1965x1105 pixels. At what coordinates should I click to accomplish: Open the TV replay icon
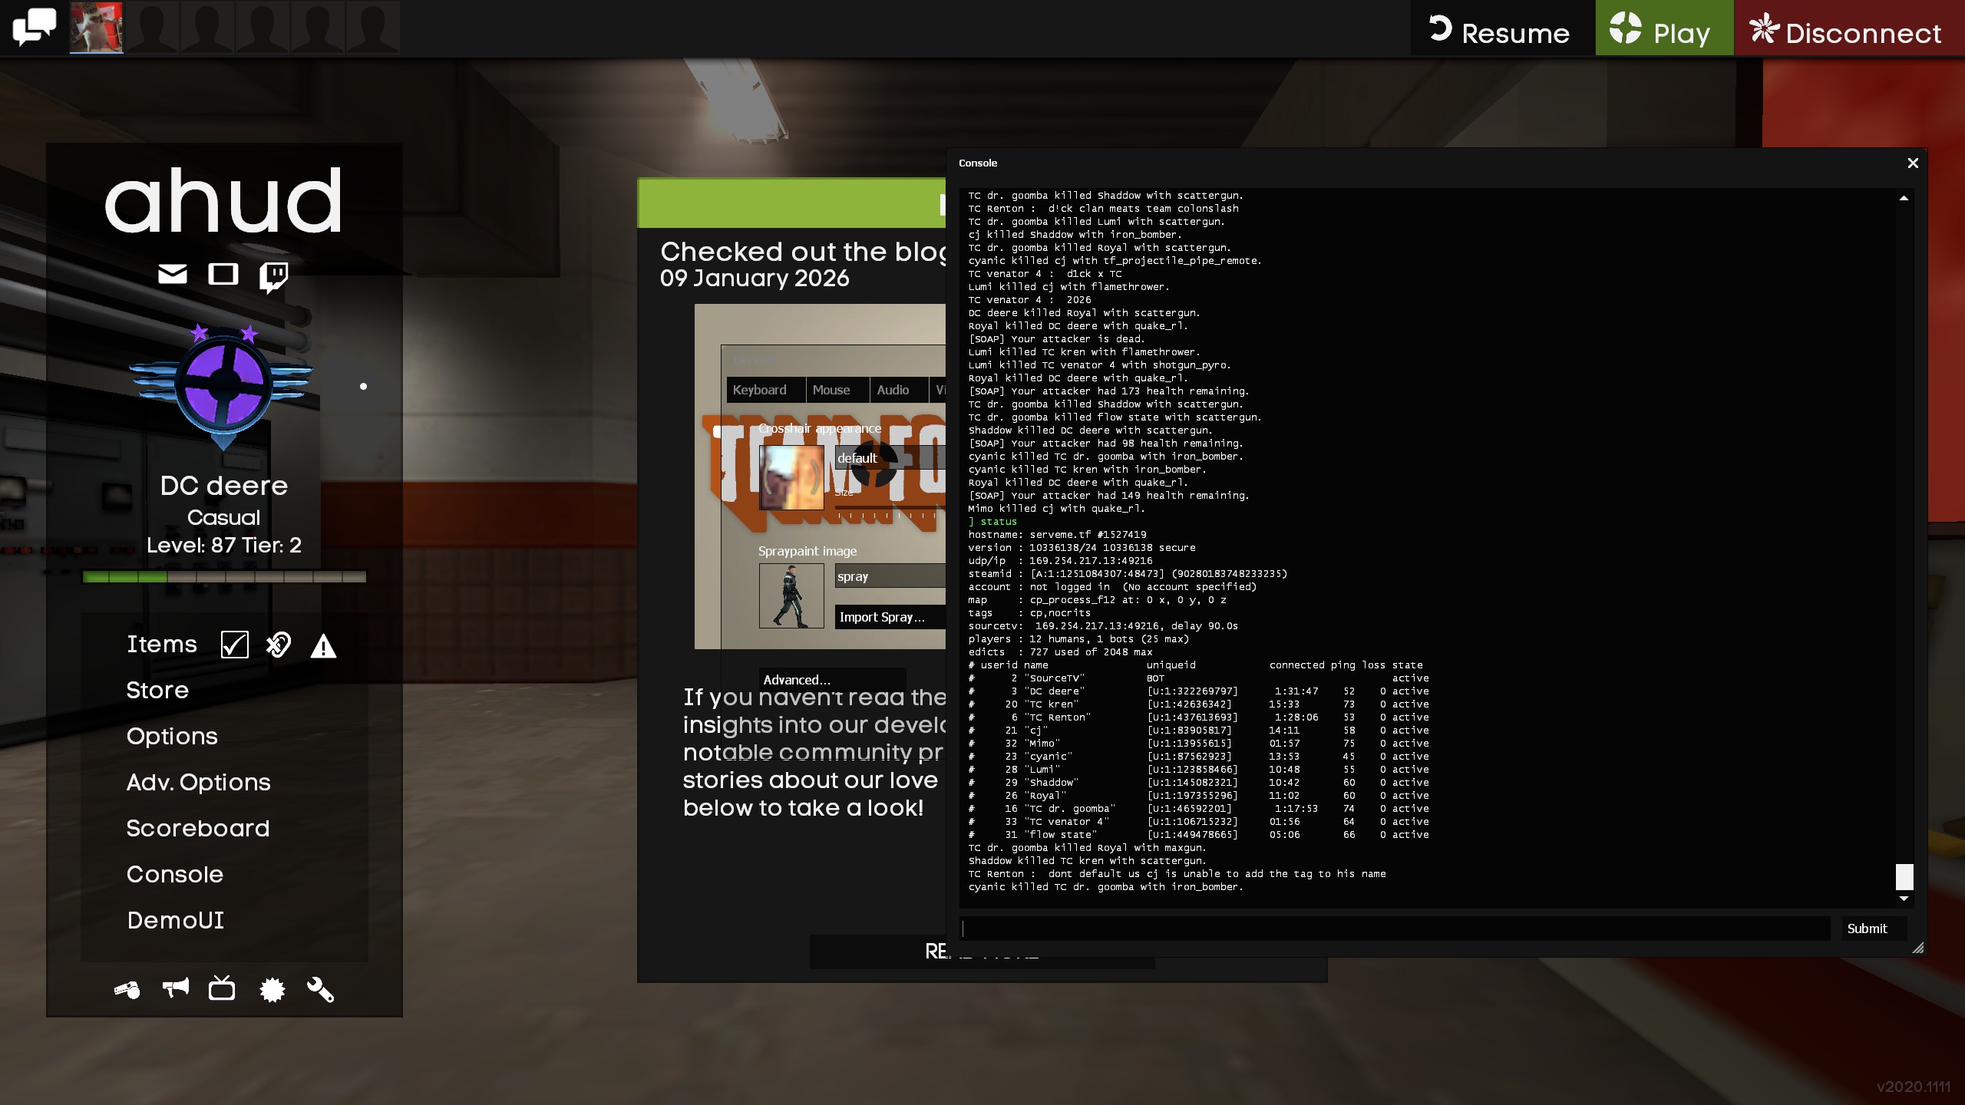pyautogui.click(x=222, y=988)
